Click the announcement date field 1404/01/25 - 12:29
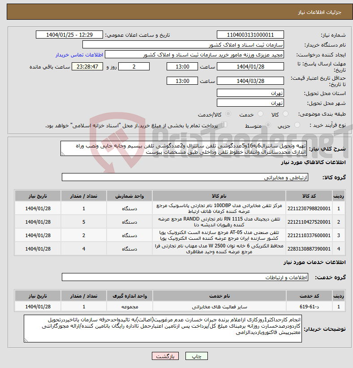This screenshot has height=368, width=353. click(69, 35)
